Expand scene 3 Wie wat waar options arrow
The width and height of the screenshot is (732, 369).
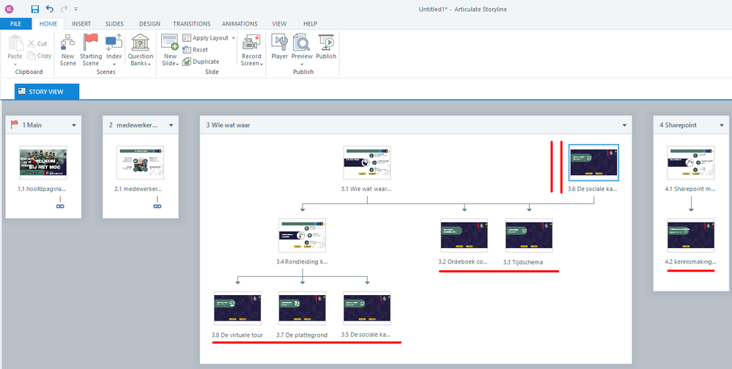pyautogui.click(x=624, y=125)
